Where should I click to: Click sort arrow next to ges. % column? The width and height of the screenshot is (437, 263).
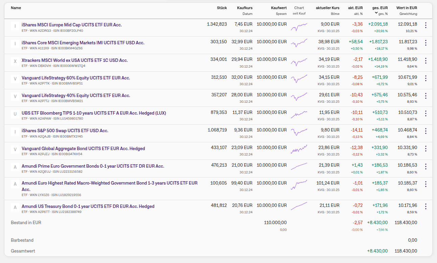(376, 13)
